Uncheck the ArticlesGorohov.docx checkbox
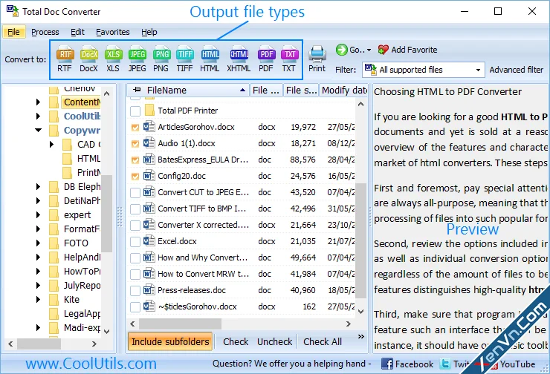The height and width of the screenshot is (374, 550). 135,128
